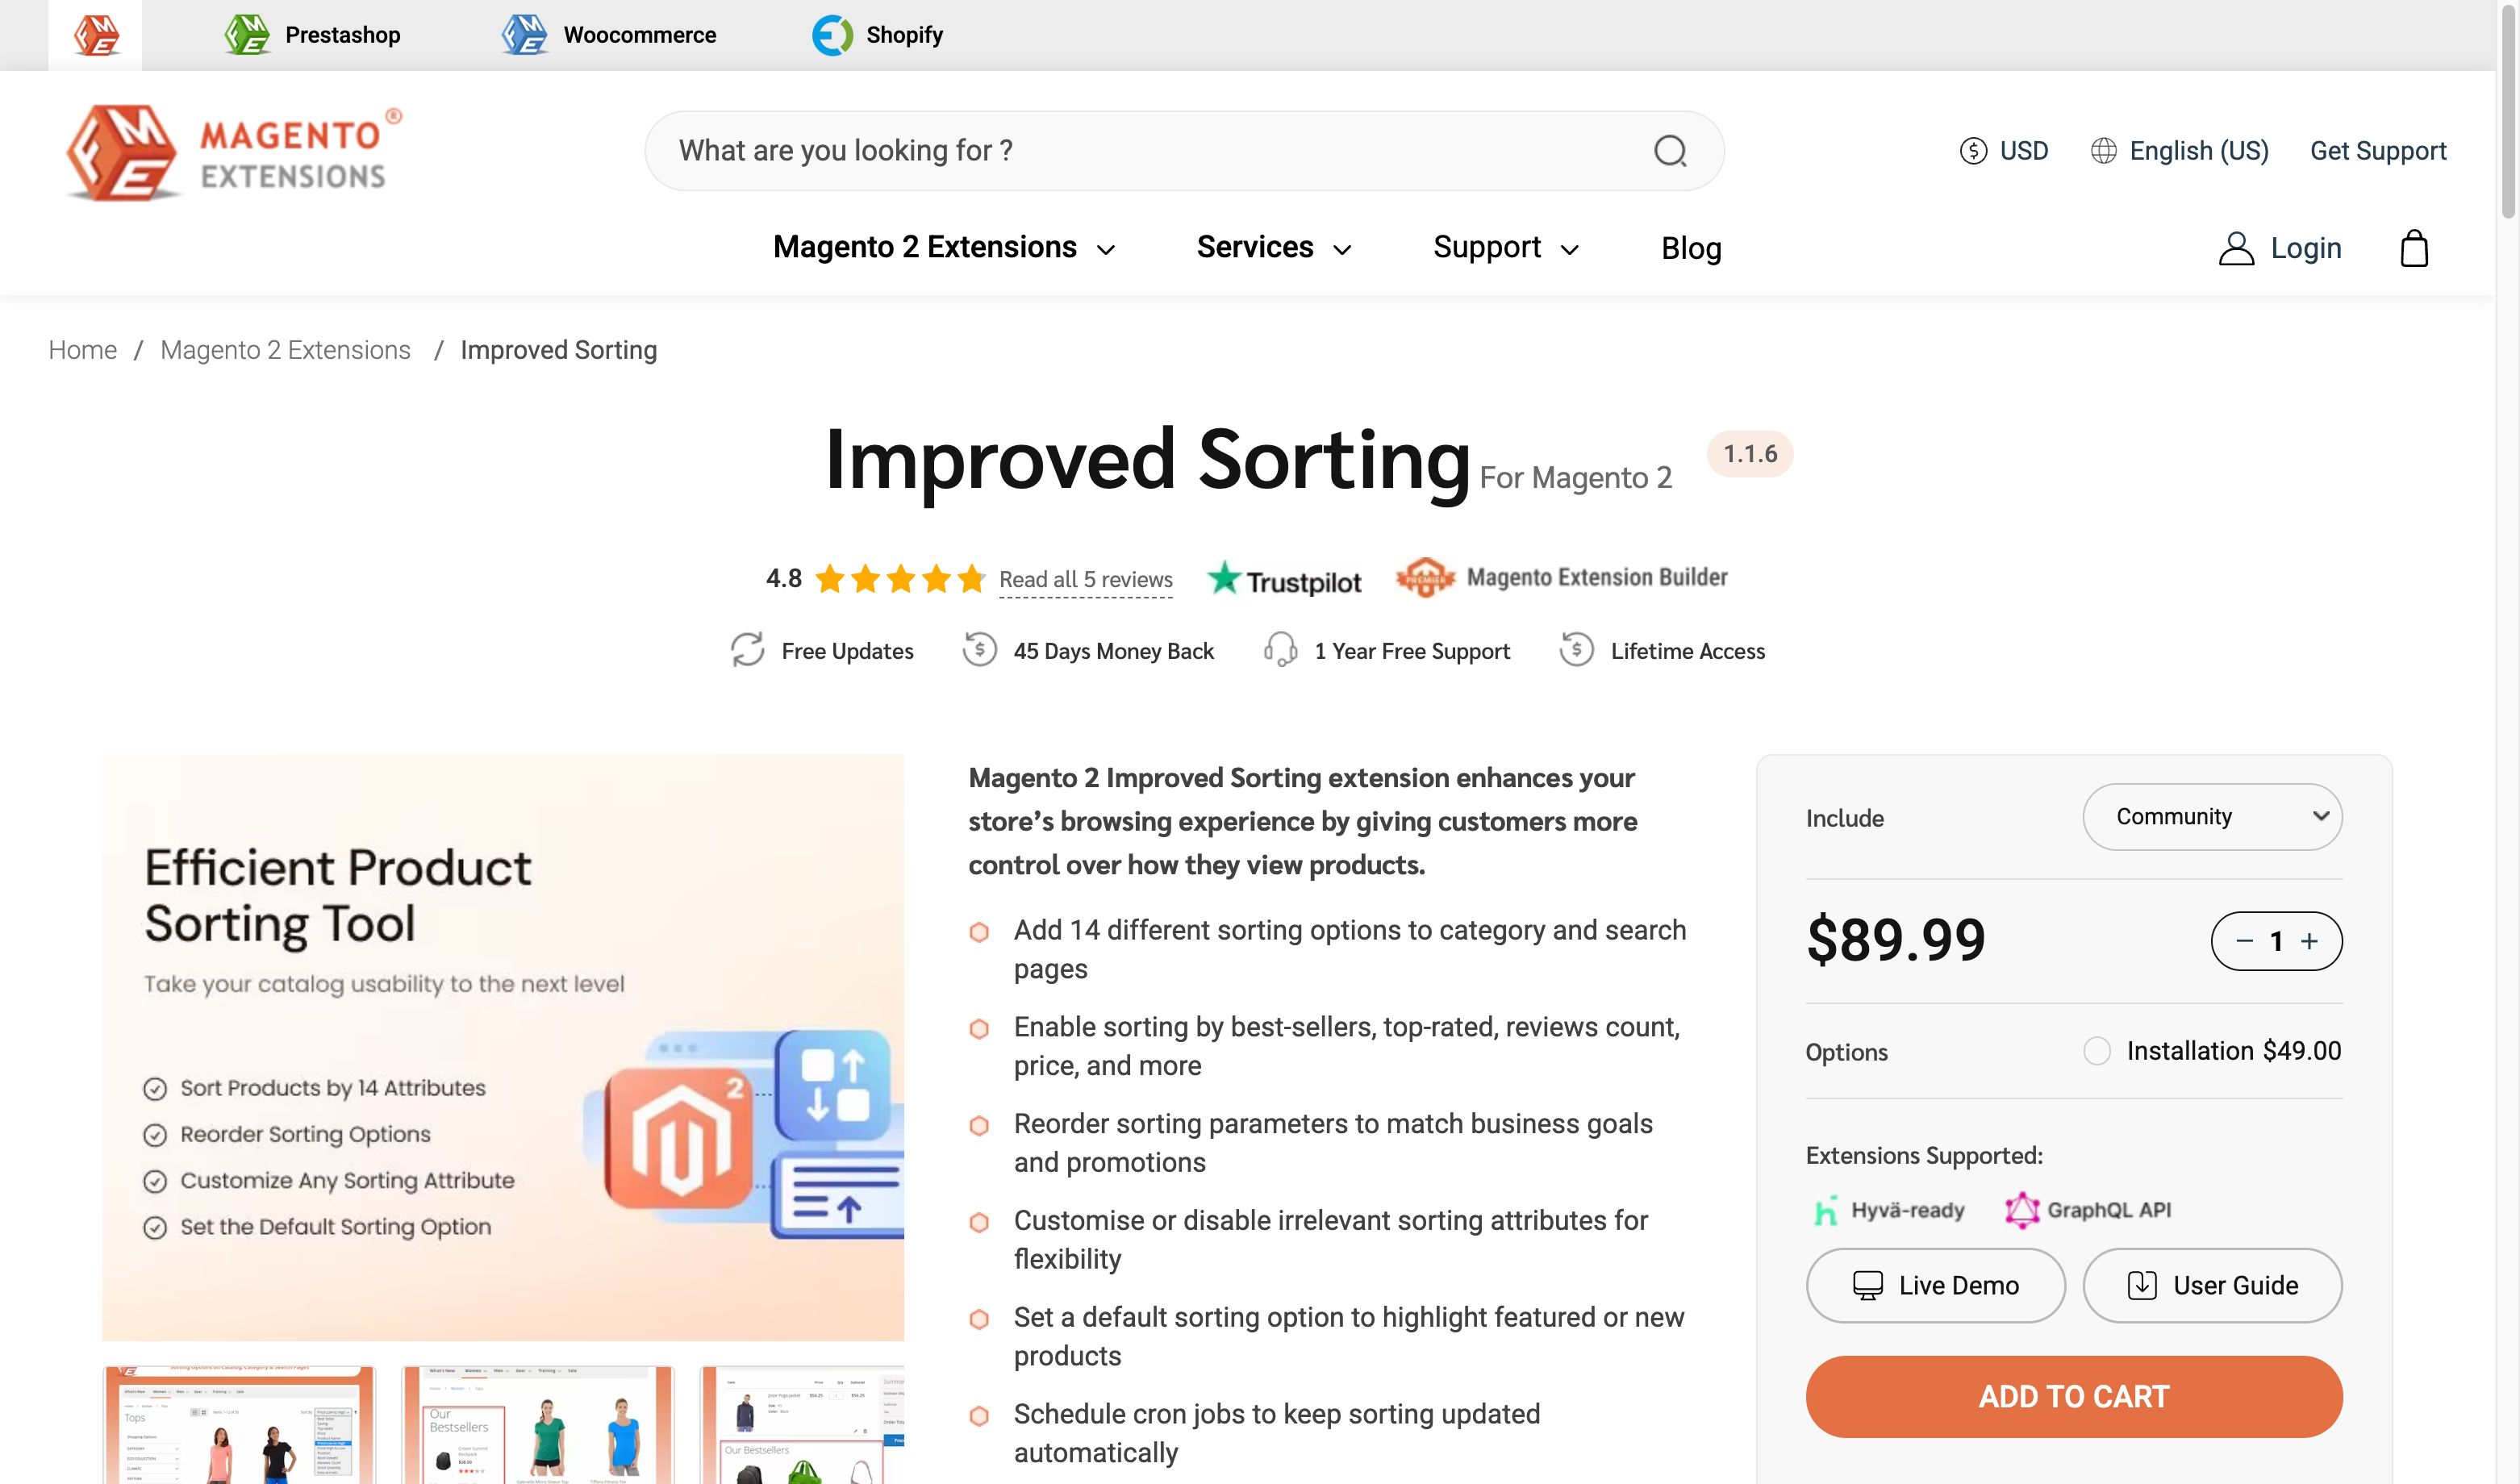Screen dimensions: 2520x1484
Task: Decrease quantity with the minus button
Action: (2243, 940)
